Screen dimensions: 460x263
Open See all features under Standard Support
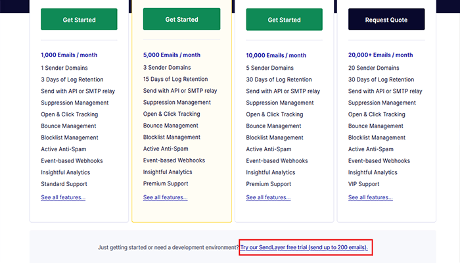(63, 197)
